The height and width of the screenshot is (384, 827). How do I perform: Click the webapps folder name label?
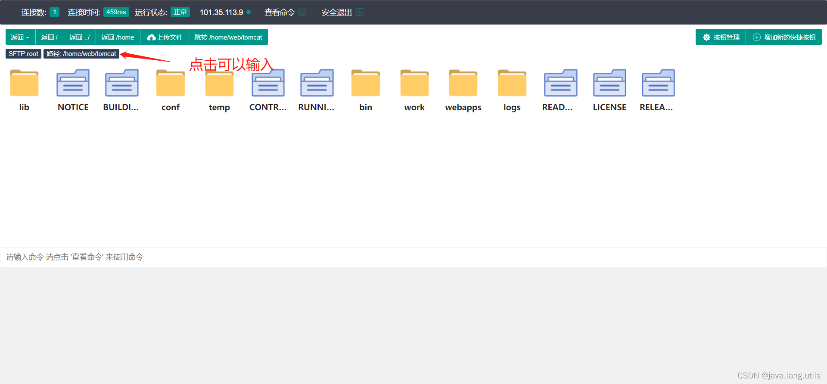click(463, 107)
